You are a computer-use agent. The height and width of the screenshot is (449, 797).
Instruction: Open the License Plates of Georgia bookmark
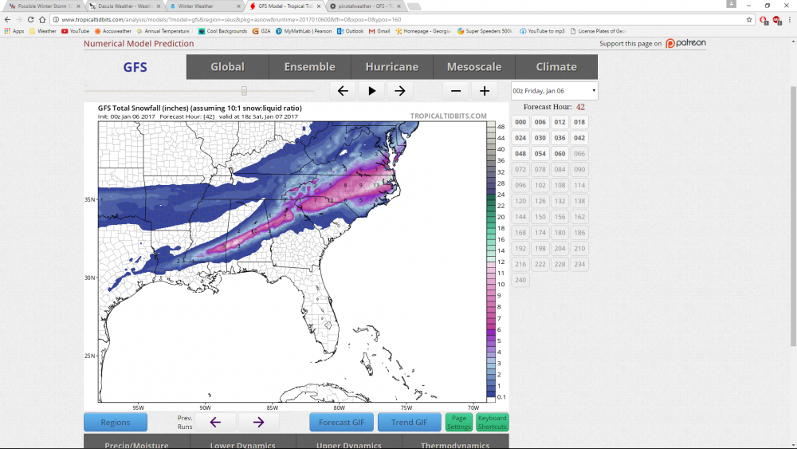(599, 31)
